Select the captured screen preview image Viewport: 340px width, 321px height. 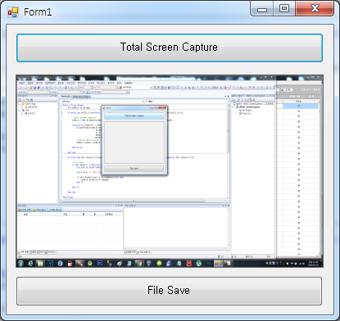click(x=170, y=171)
